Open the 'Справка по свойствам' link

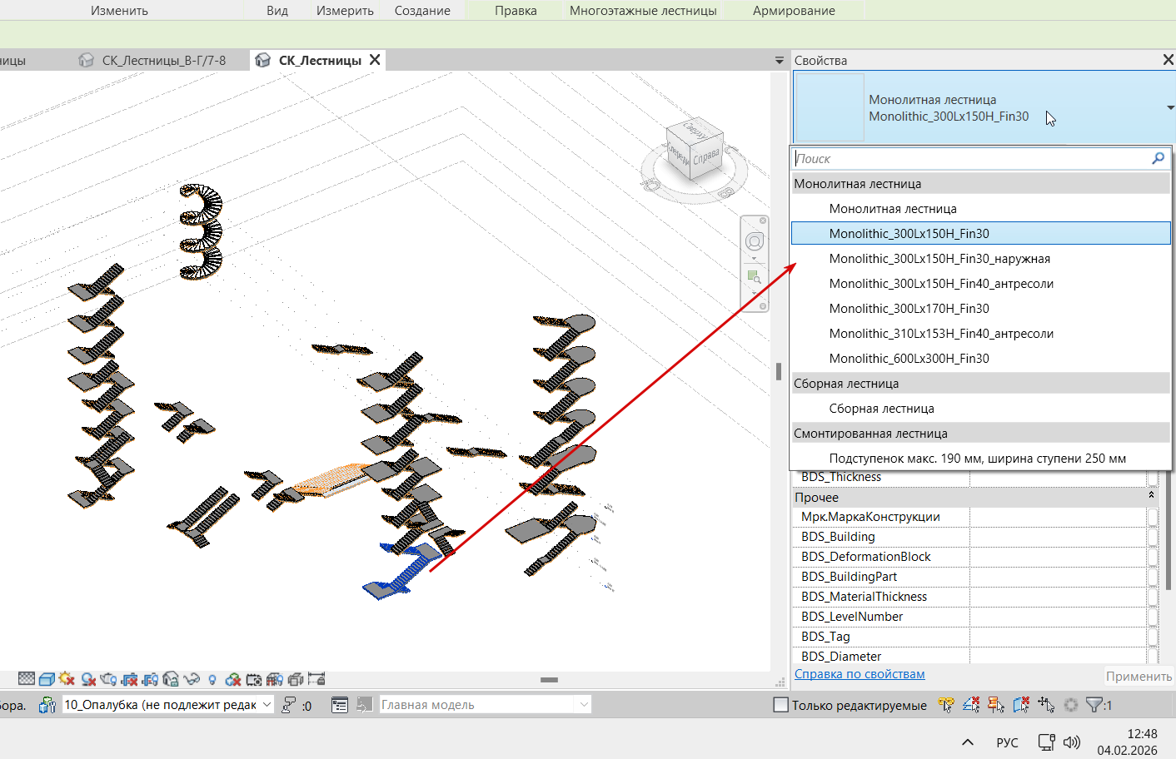[x=860, y=674]
